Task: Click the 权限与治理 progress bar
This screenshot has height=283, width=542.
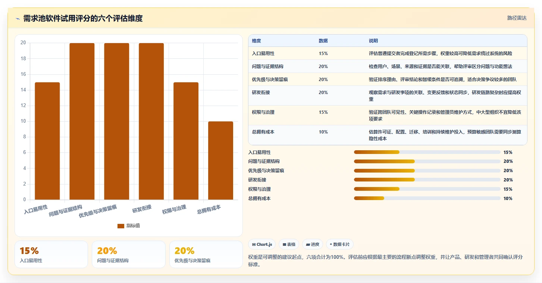Action: pyautogui.click(x=427, y=189)
